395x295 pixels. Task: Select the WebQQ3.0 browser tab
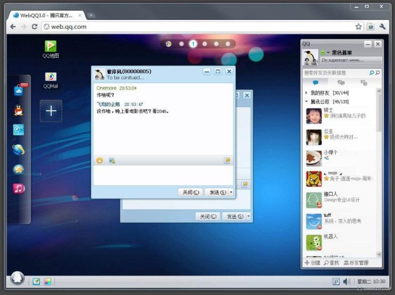coord(47,16)
